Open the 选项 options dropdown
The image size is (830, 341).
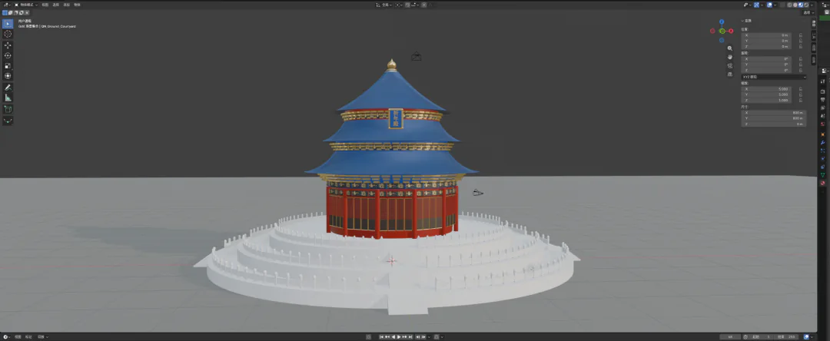[808, 13]
